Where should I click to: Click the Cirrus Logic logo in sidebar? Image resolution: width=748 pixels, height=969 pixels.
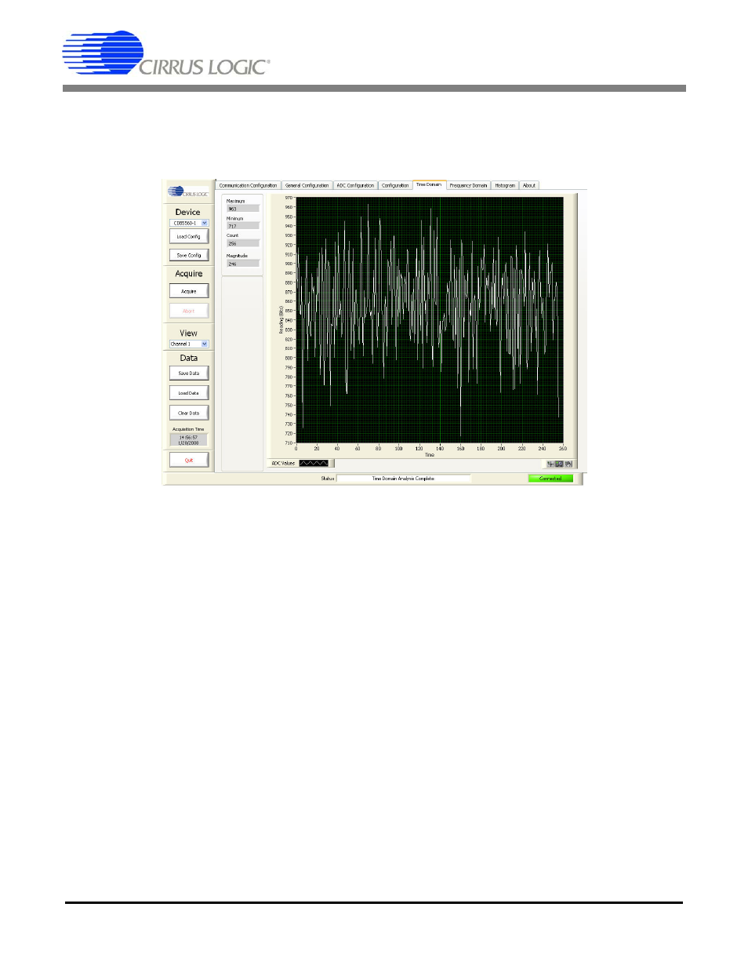(188, 191)
